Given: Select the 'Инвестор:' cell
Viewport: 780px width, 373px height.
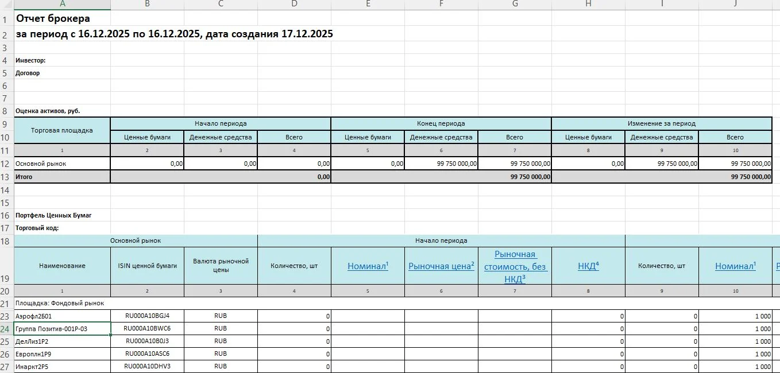Looking at the screenshot, I should point(62,60).
